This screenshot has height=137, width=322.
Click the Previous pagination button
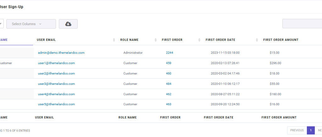[x=297, y=130]
